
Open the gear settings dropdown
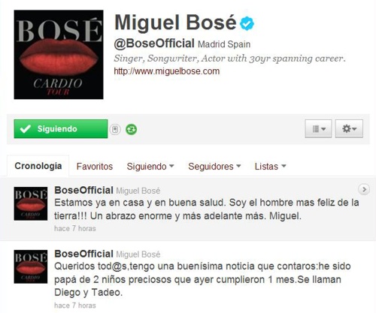click(x=349, y=128)
